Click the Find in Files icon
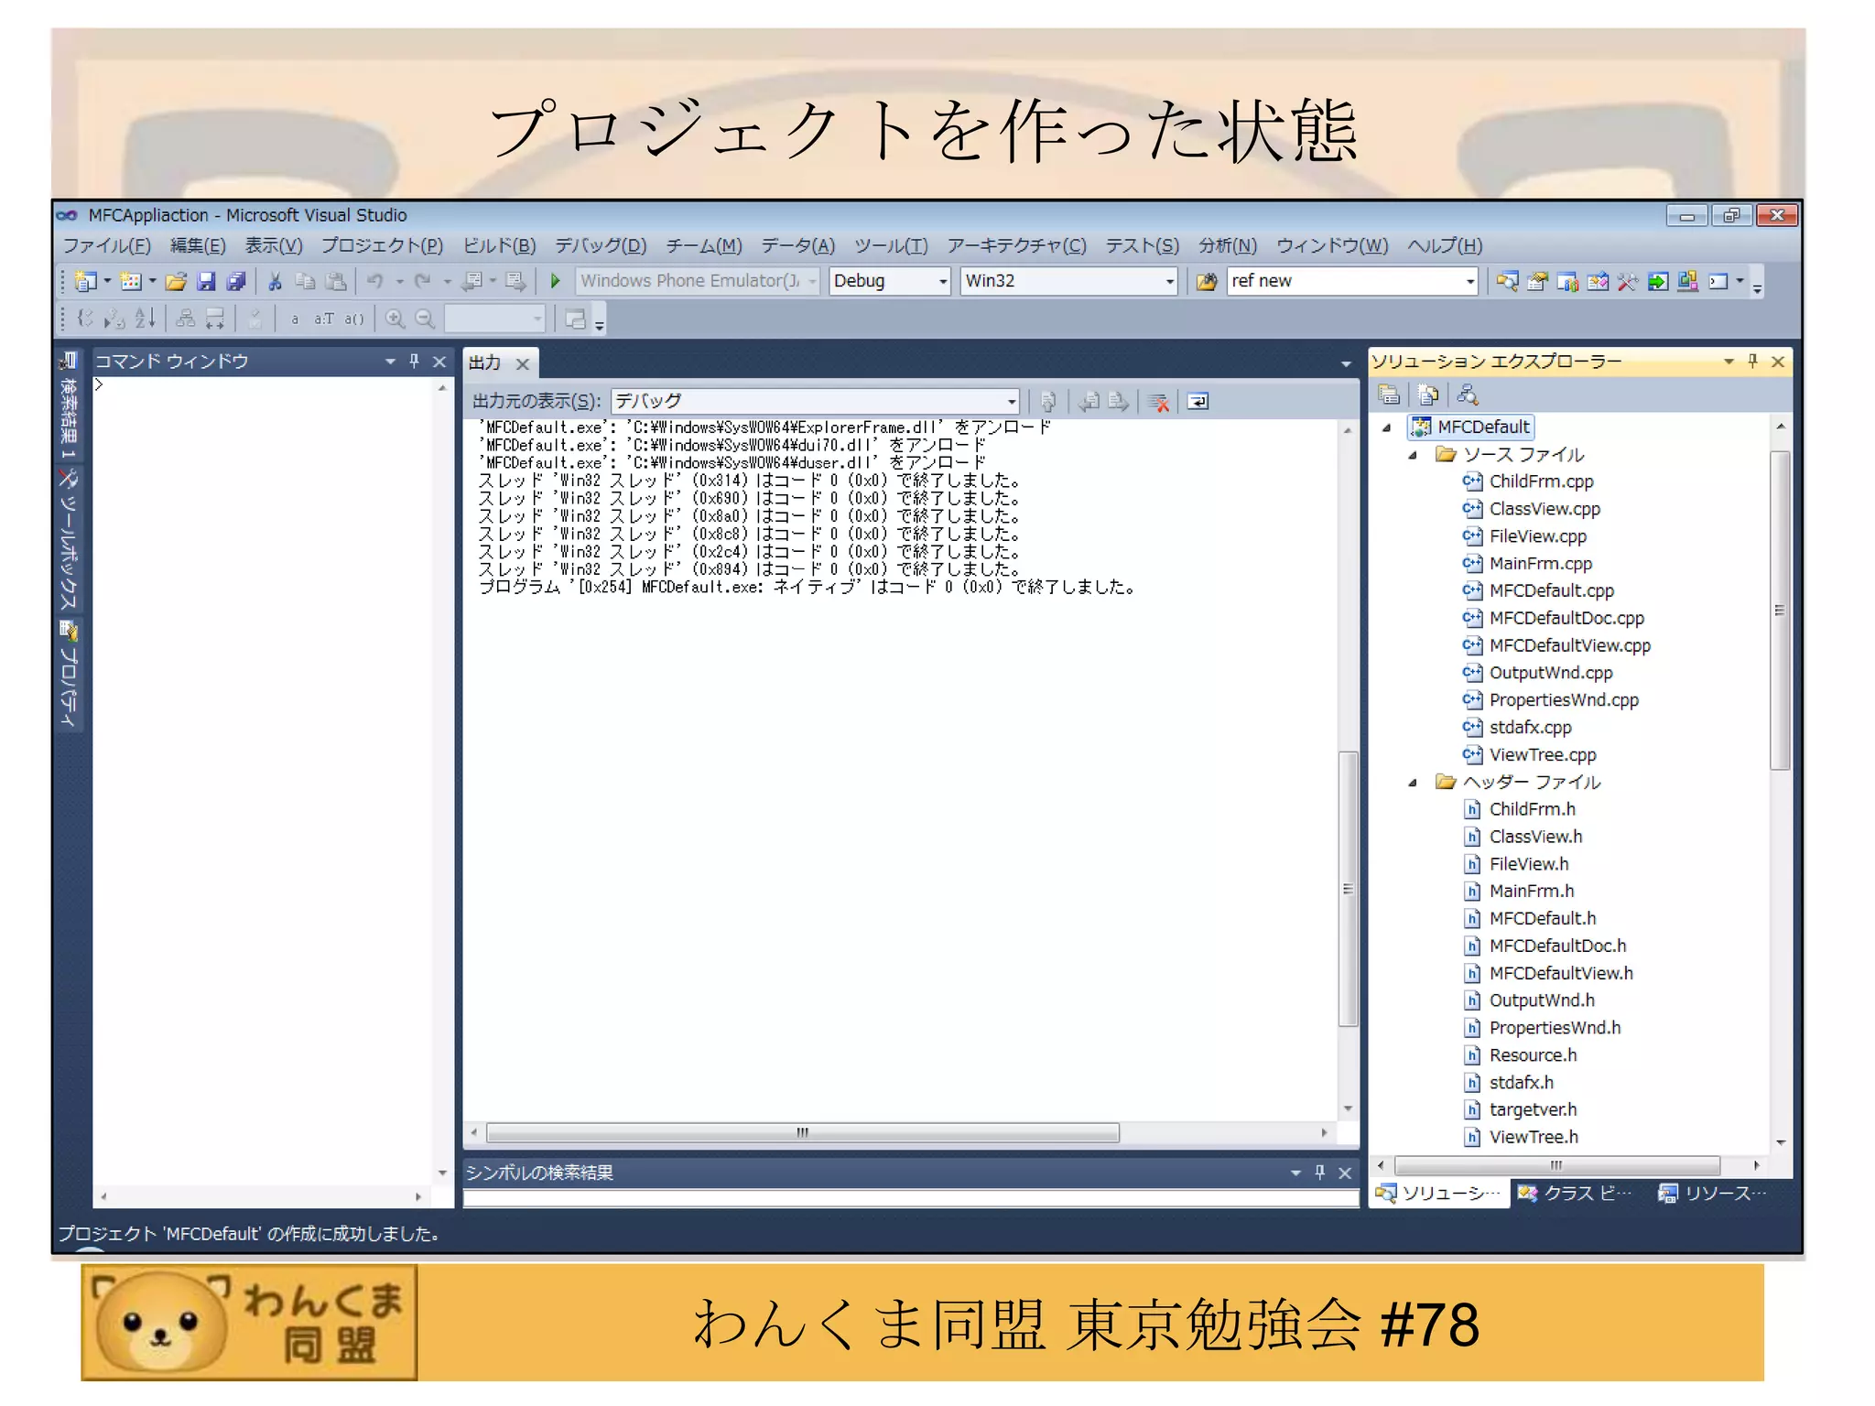This screenshot has height=1406, width=1875. click(1207, 281)
